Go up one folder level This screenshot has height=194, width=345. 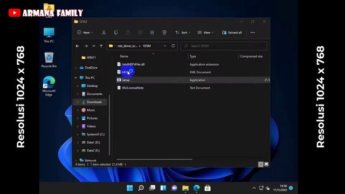pos(101,46)
